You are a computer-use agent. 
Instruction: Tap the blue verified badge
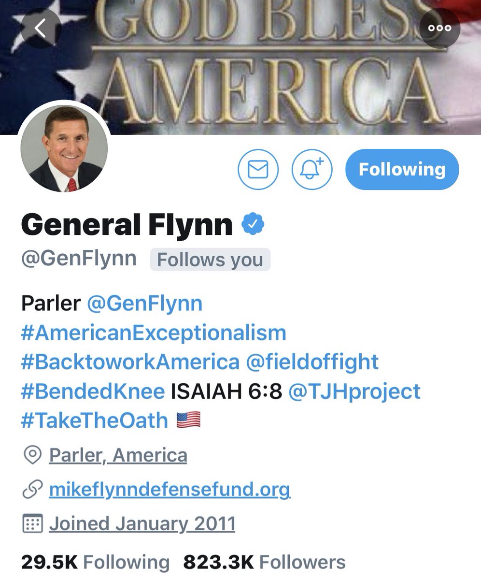pos(253,225)
